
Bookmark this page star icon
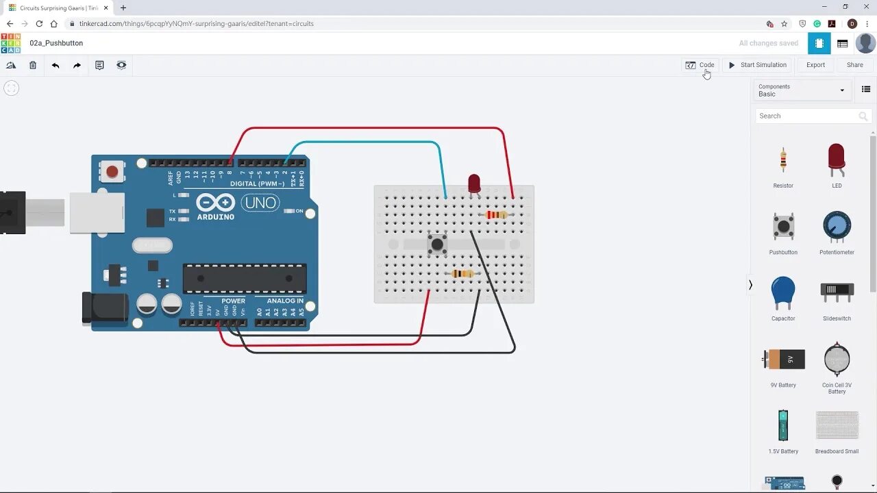tap(785, 23)
